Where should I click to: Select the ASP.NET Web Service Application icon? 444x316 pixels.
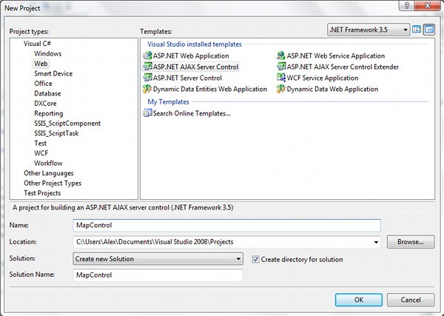[281, 56]
